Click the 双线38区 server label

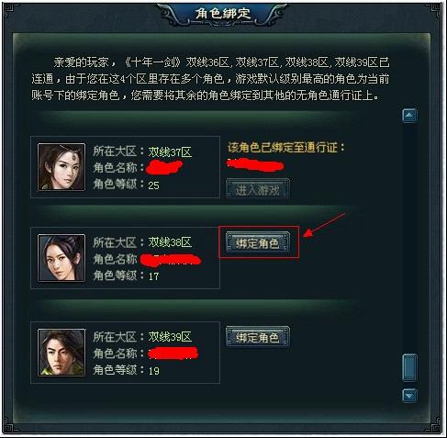pyautogui.click(x=170, y=242)
